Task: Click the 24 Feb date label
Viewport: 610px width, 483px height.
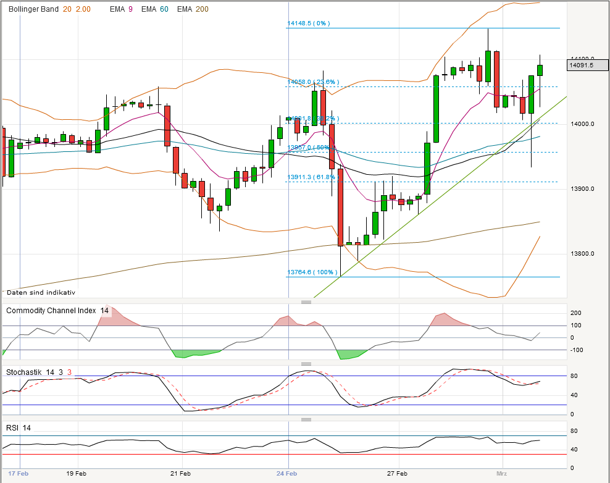Action: pyautogui.click(x=286, y=473)
